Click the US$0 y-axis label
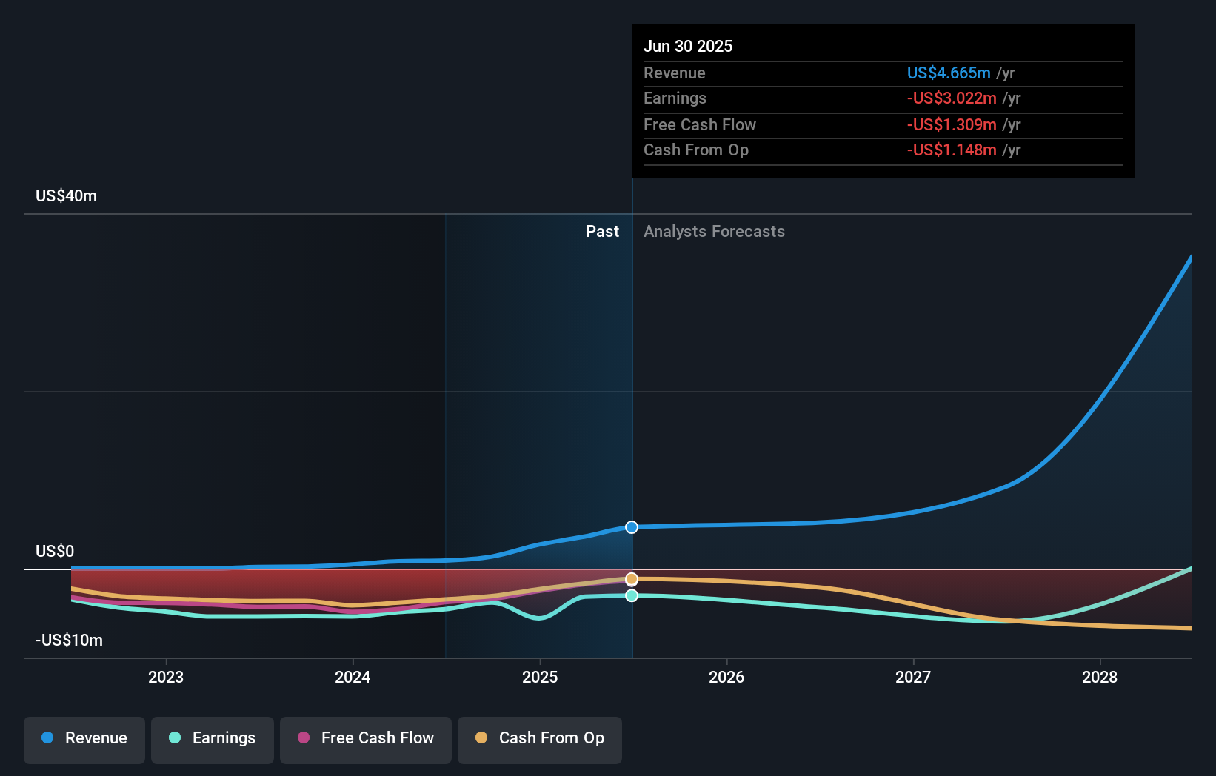 [x=55, y=551]
